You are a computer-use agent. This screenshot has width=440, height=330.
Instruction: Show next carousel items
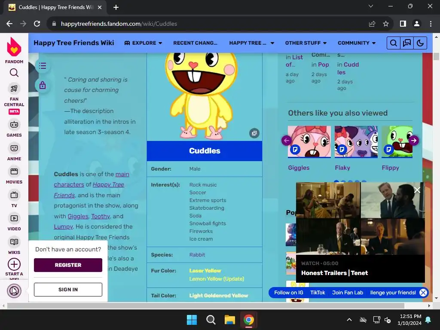414,141
